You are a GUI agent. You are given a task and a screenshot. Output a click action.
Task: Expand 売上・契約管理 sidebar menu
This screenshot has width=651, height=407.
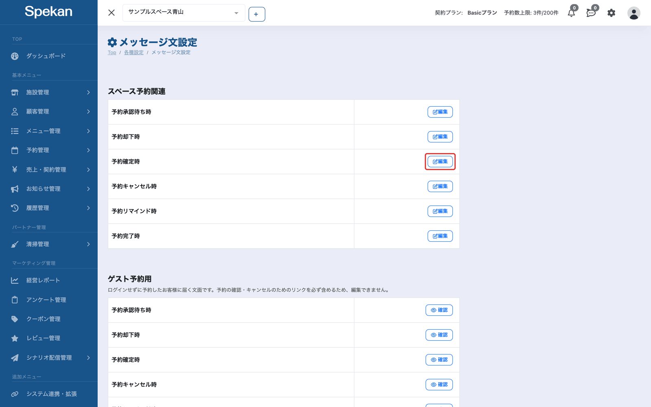[x=49, y=170]
